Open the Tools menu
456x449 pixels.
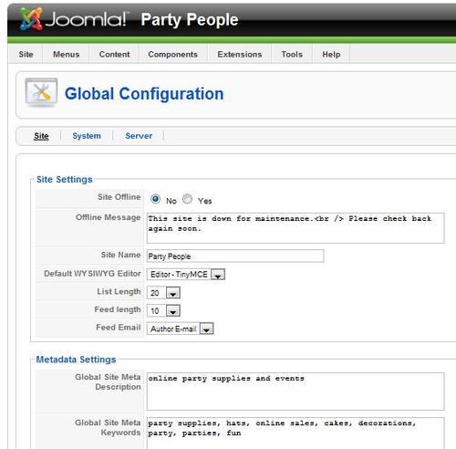(292, 54)
